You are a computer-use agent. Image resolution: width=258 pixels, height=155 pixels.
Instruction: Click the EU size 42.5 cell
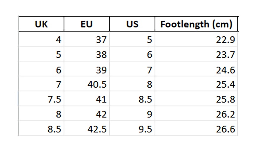[87, 129]
